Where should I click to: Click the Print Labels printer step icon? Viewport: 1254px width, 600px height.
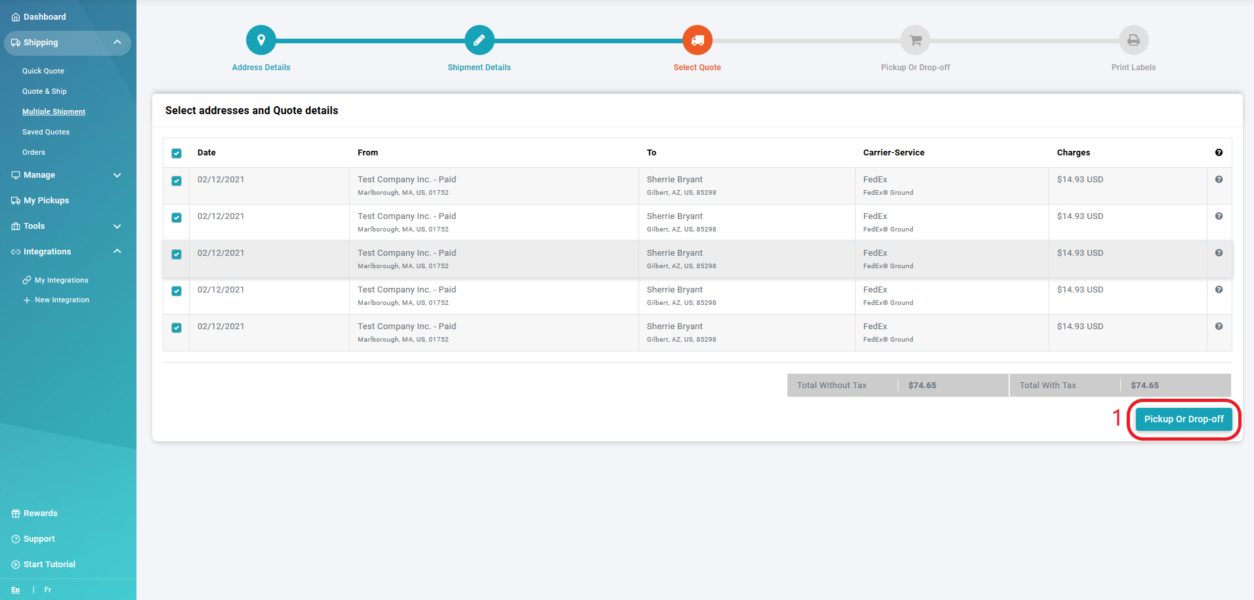(x=1133, y=40)
